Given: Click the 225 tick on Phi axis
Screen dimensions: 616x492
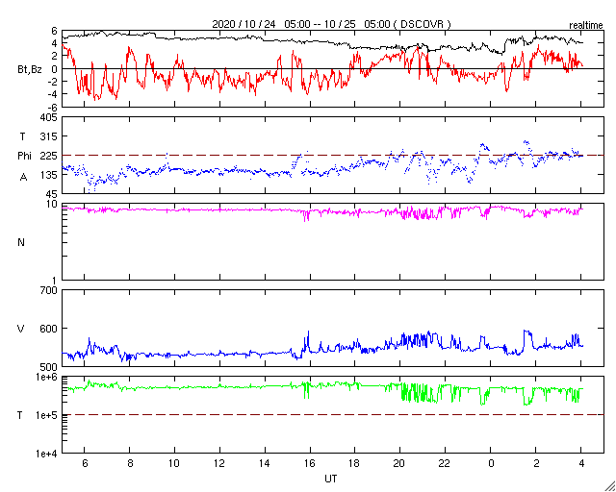Looking at the screenshot, I should coord(49,156).
